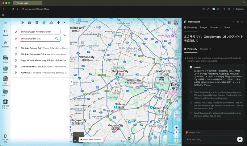
Task: Choose the Transit travel mode icon
Action: click(37, 22)
